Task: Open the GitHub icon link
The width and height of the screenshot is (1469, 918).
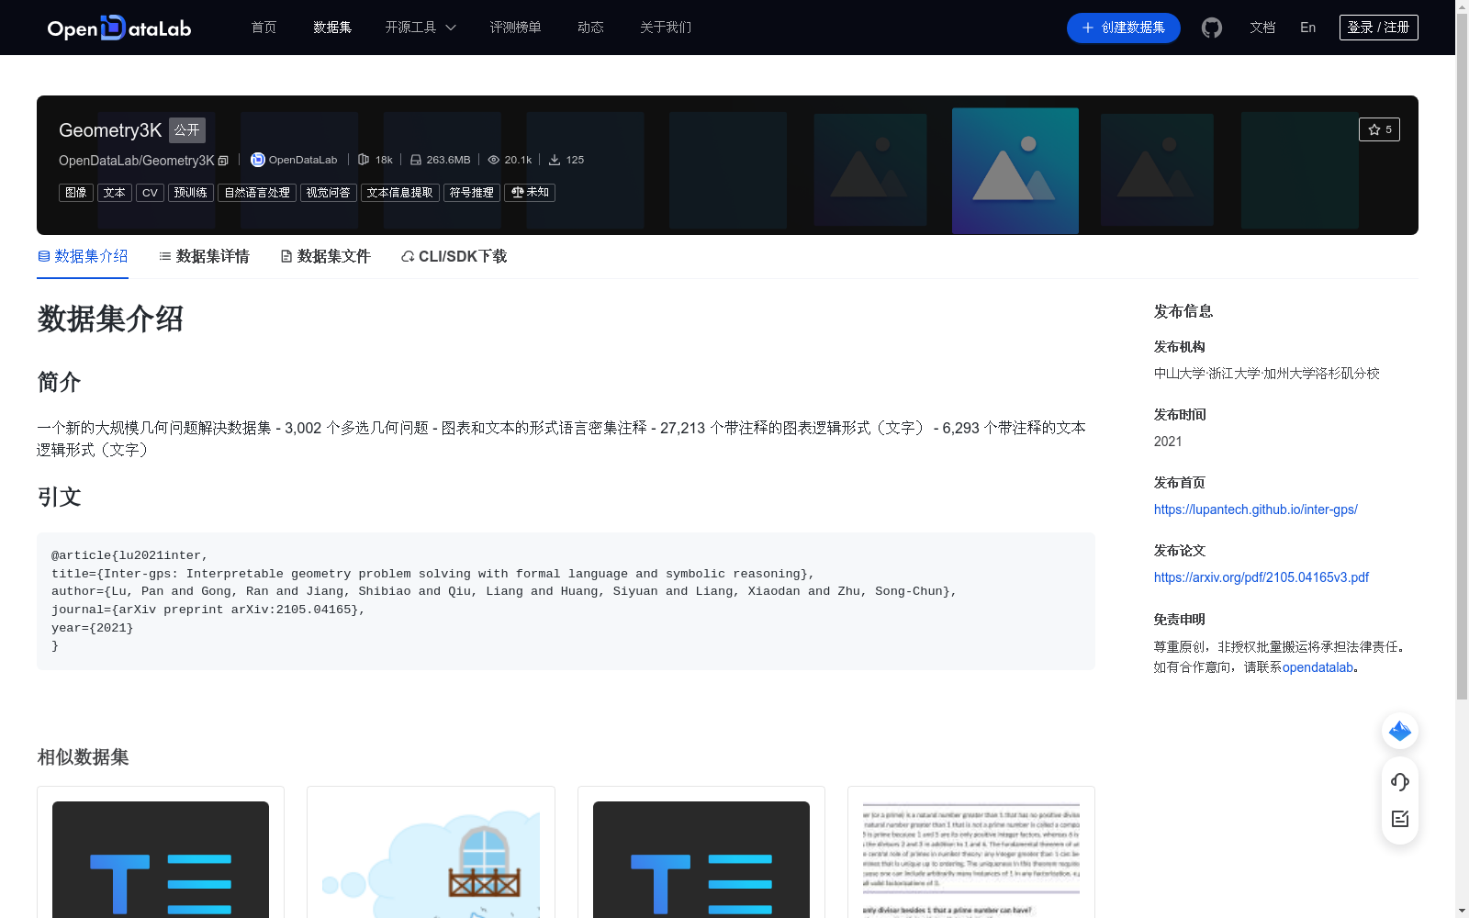Action: tap(1212, 28)
